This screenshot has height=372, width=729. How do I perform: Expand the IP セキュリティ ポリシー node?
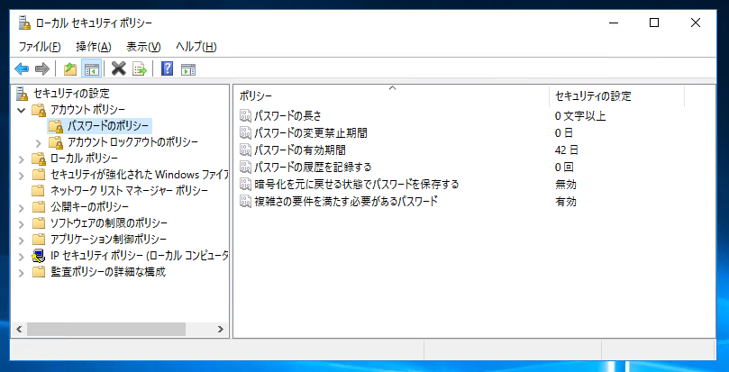(x=21, y=256)
